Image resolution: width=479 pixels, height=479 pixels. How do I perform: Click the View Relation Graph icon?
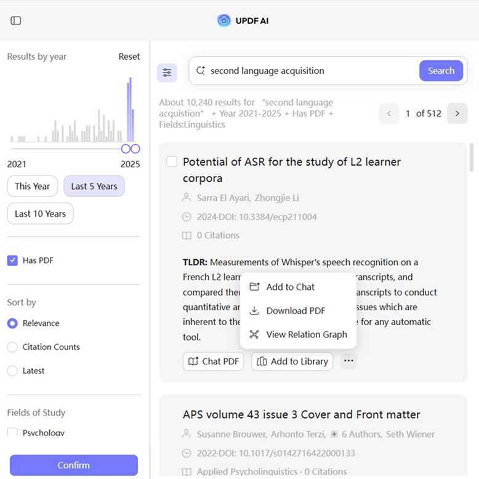point(254,335)
